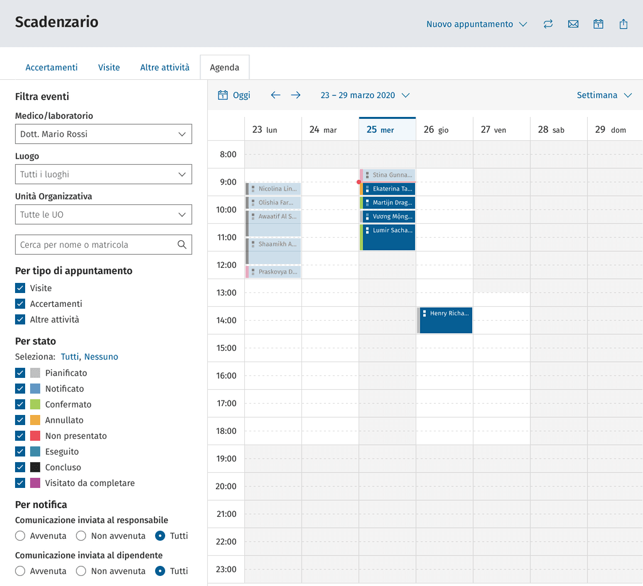This screenshot has width=643, height=586.
Task: Toggle the Pianificato status checkbox
Action: point(20,373)
